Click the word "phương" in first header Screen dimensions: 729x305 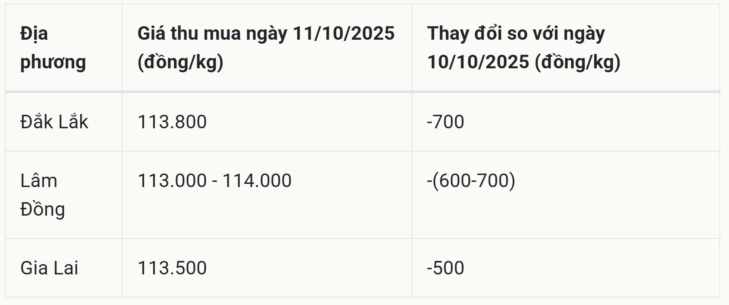tap(53, 62)
